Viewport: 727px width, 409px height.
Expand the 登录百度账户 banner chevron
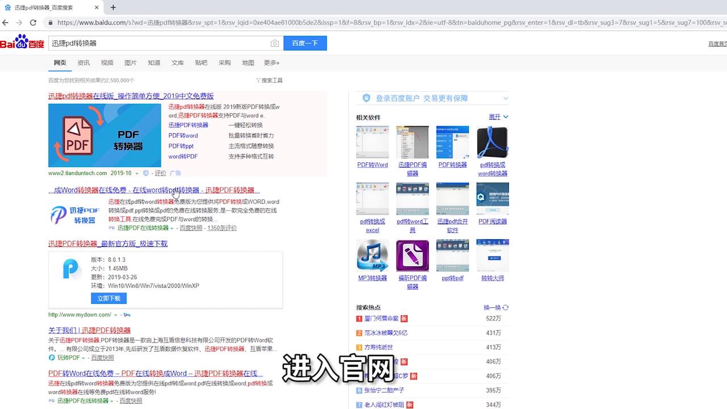click(505, 98)
